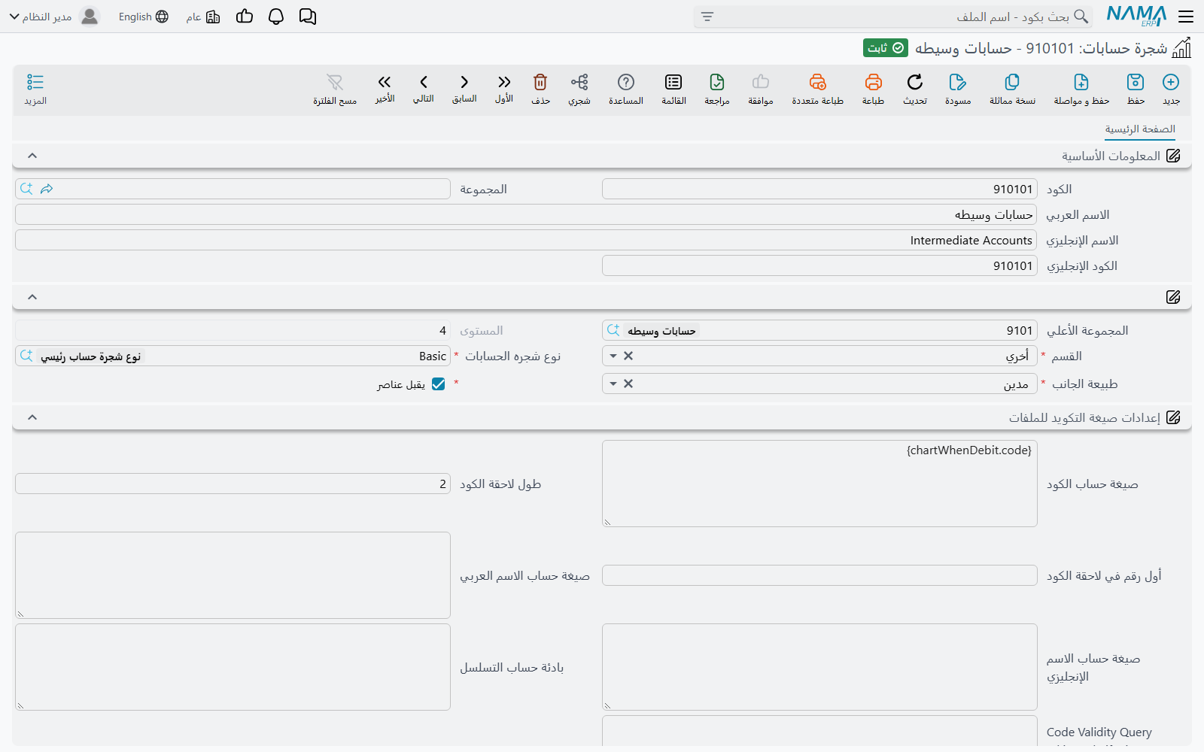Click صيغة حساب الاسم الإنجليزي text area

(x=819, y=667)
